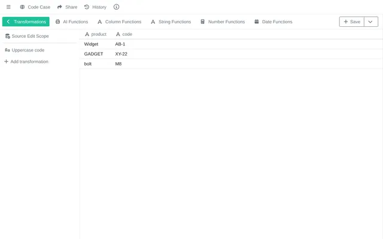Select the XY-22 cell
Viewport: 383px width, 239px height.
(121, 54)
